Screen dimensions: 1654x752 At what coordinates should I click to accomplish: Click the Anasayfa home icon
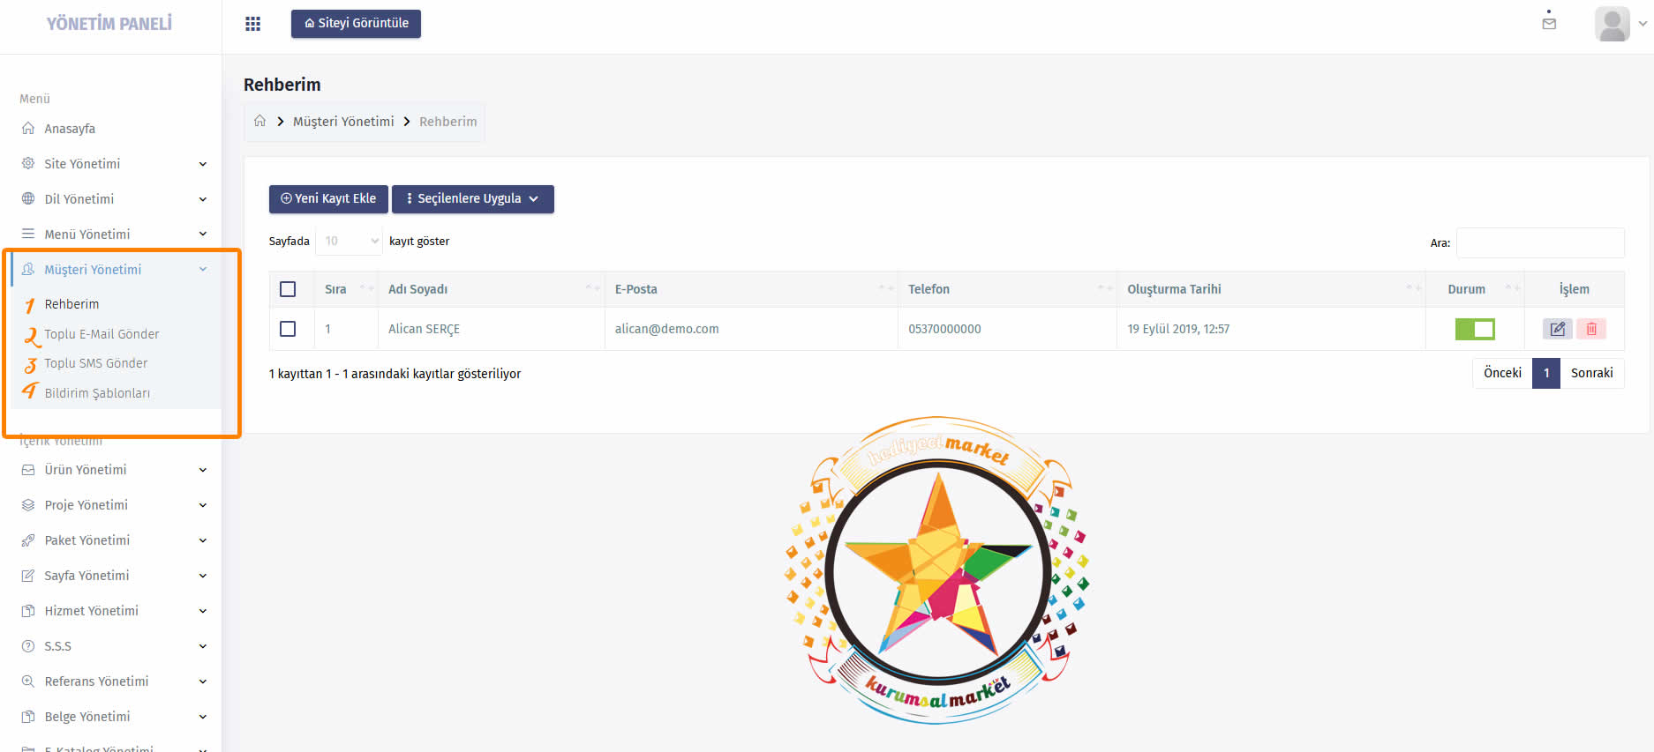click(x=28, y=128)
